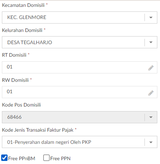
Task: Click the Kode Jenis Transaksi Faktur Pajak label
Action: [38, 130]
